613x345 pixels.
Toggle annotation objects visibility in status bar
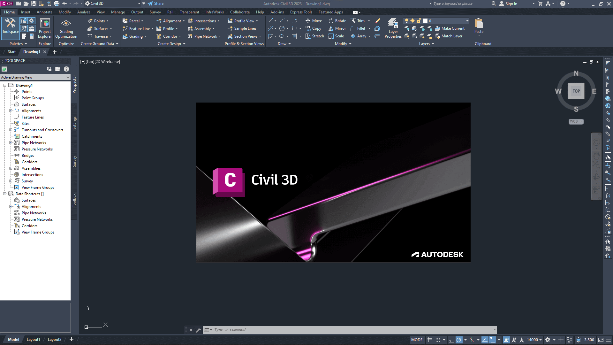click(x=506, y=340)
